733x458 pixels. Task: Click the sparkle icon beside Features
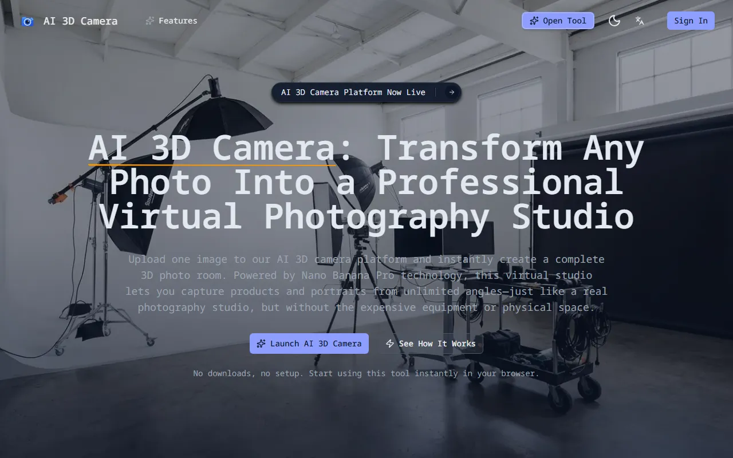click(x=150, y=21)
